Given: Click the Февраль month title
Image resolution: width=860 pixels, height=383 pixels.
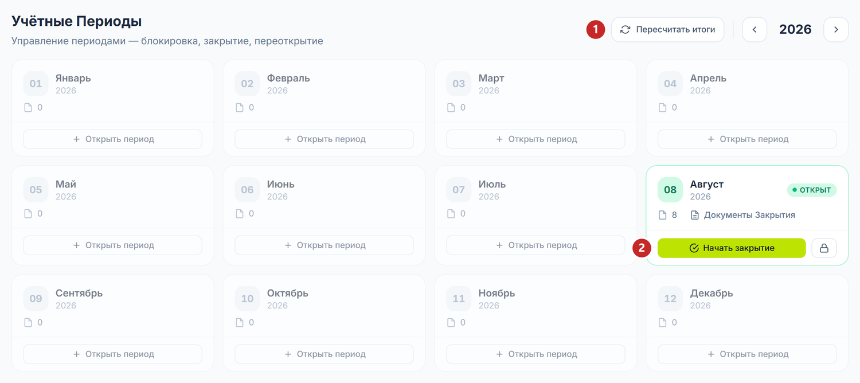Looking at the screenshot, I should (x=288, y=78).
